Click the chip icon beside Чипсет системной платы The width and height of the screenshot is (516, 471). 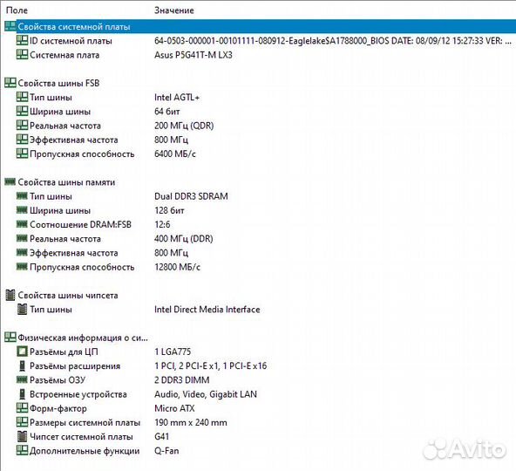[22, 436]
